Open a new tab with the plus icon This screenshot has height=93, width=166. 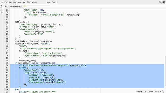point(25,6)
